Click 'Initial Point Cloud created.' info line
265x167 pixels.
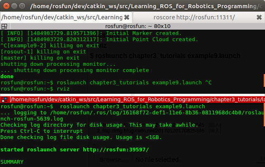tap(99, 39)
